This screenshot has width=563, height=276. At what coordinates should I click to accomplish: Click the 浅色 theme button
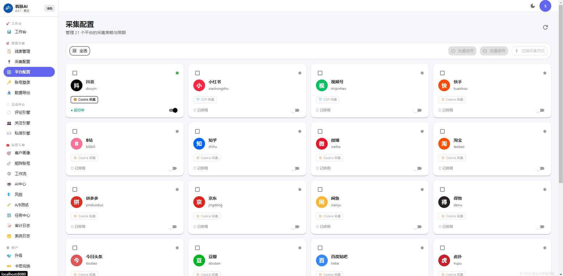(50, 8)
